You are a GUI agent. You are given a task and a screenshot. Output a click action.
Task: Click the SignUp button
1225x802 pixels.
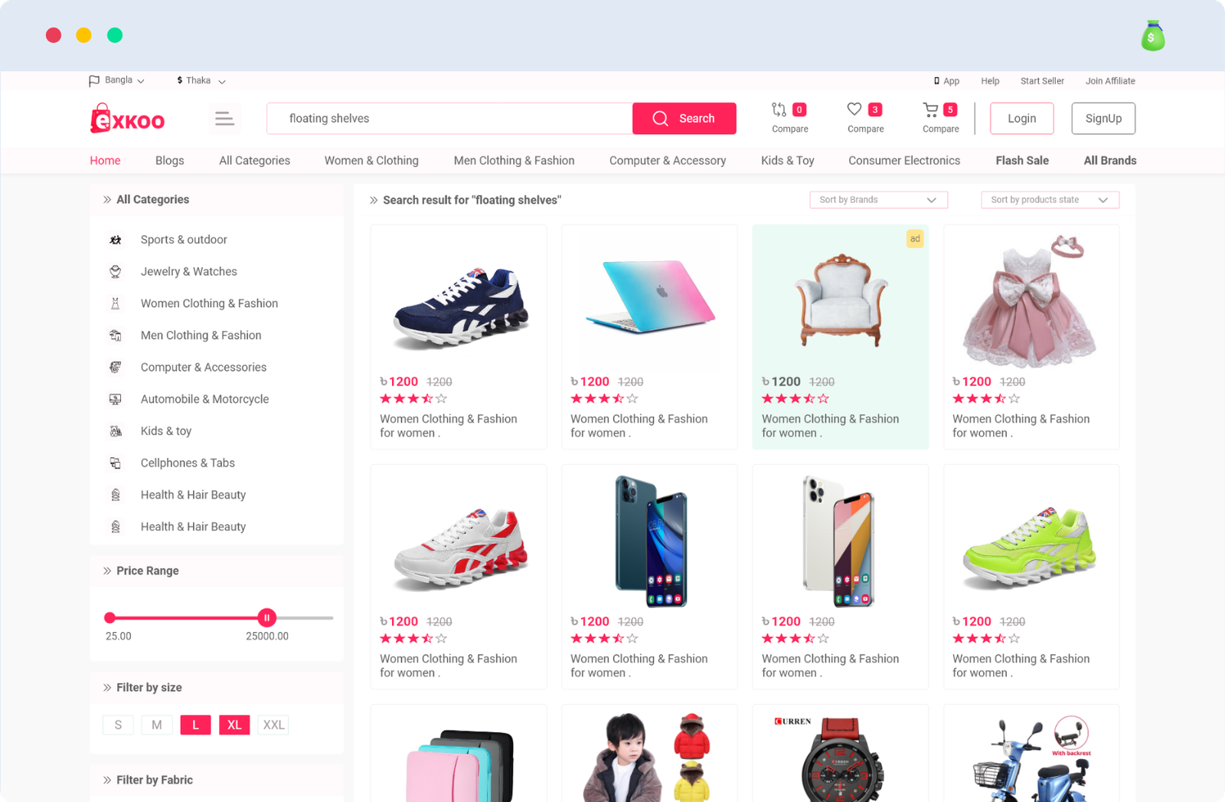point(1103,118)
